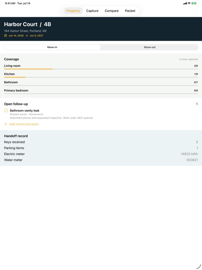Tap the Wi-Fi status icon
Image resolution: width=202 pixels, height=270 pixels.
pyautogui.click(x=189, y=3)
